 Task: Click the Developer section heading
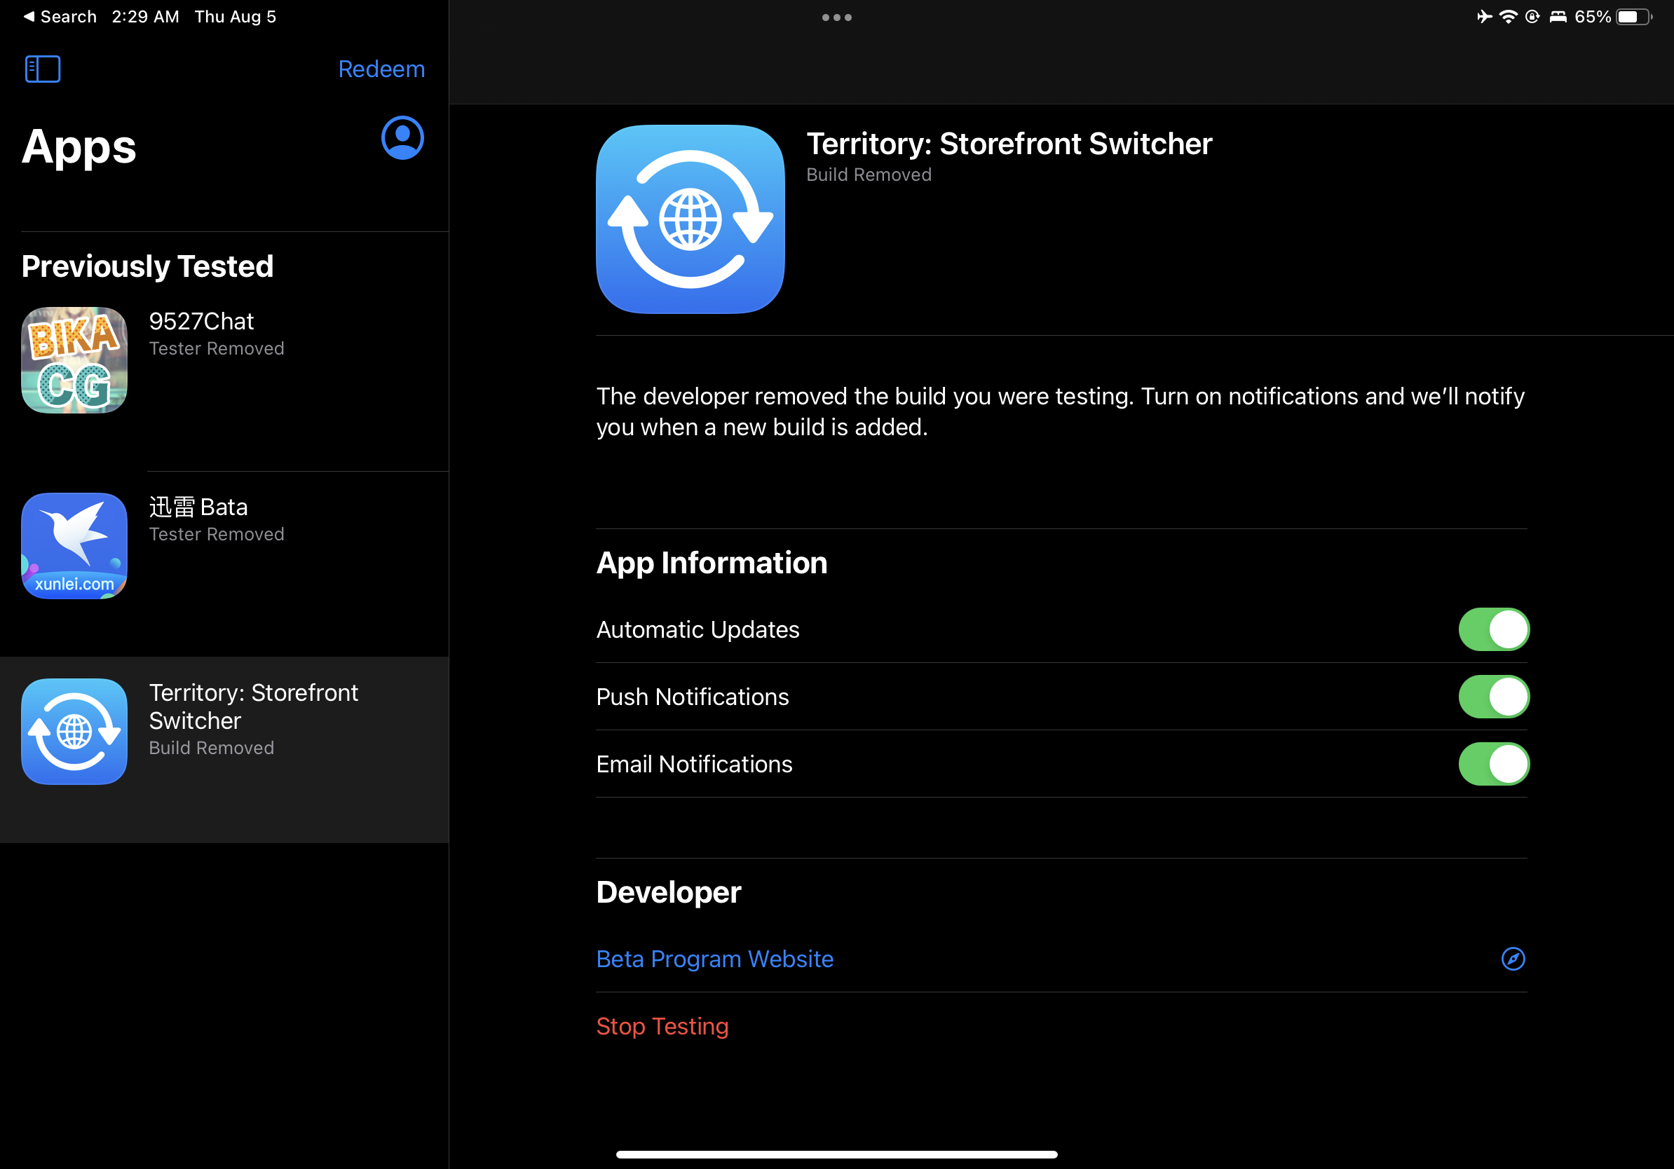669,892
